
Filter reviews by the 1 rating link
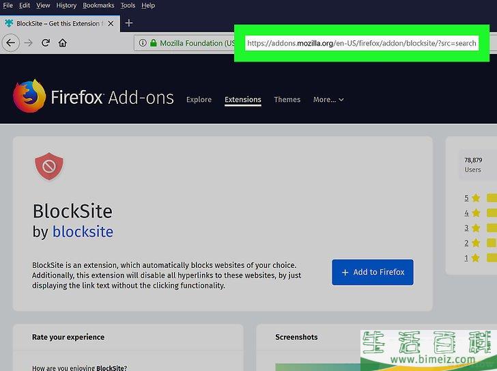click(x=466, y=258)
